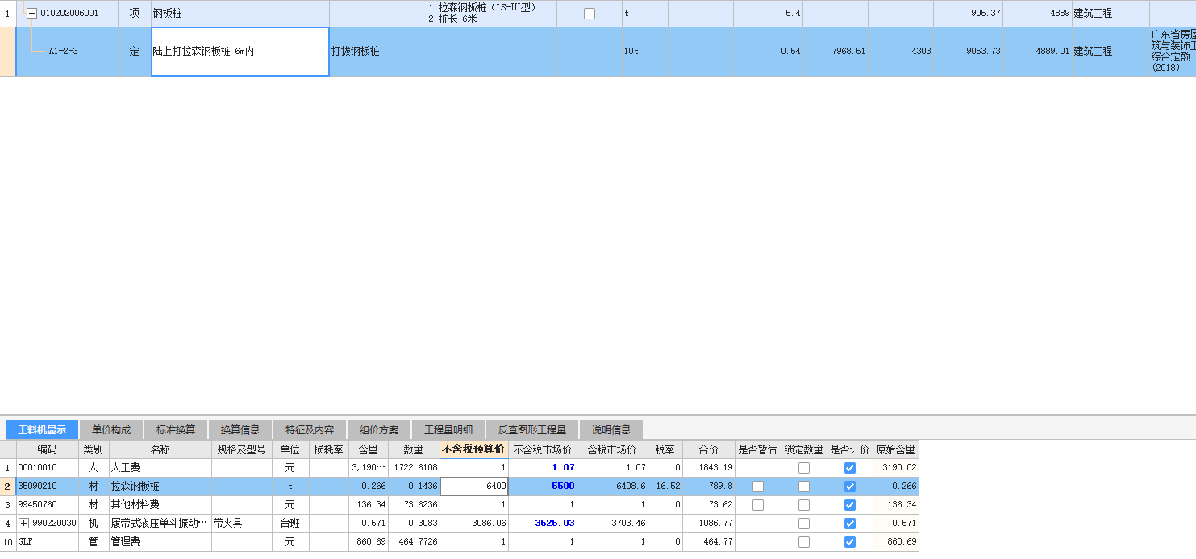Open the 工程量明细 tab
This screenshot has height=559, width=1196.
(x=448, y=429)
